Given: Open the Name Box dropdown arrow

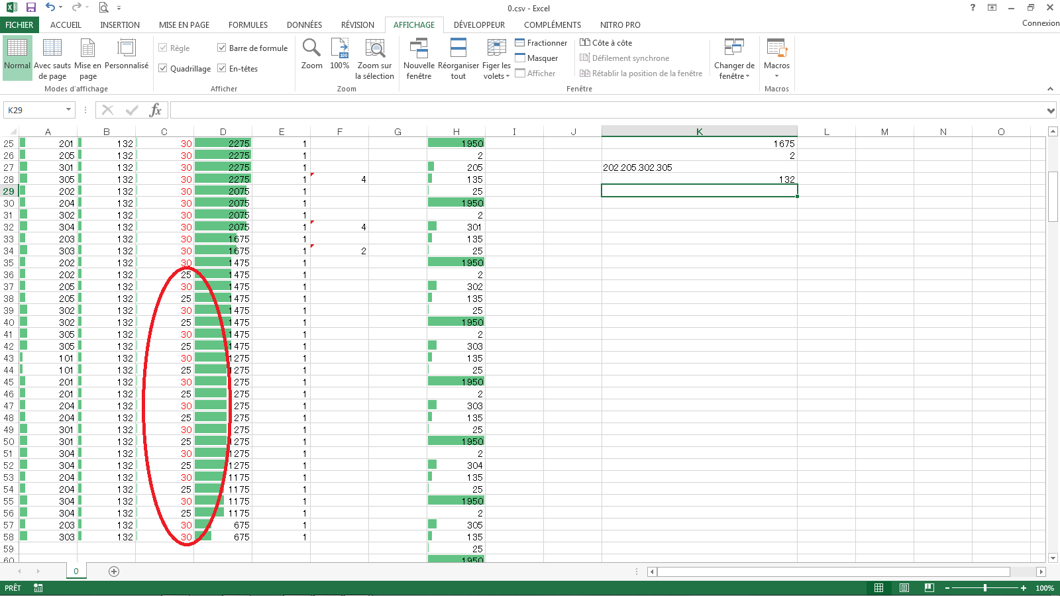Looking at the screenshot, I should pos(68,110).
